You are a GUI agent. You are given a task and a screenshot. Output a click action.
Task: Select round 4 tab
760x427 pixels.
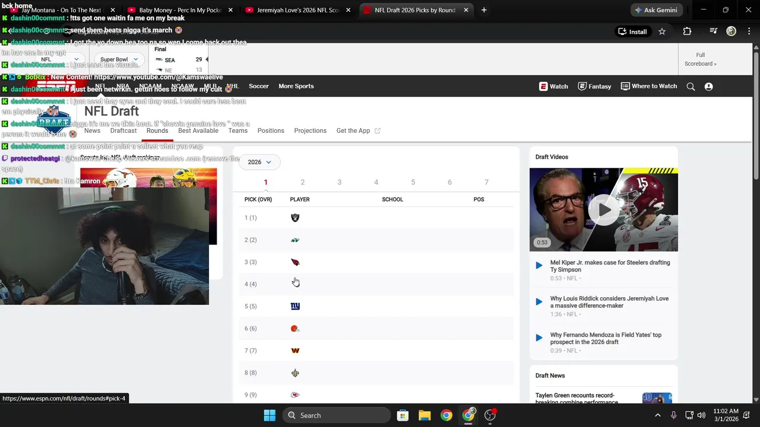pos(376,182)
